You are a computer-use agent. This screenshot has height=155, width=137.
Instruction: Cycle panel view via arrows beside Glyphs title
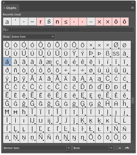pos(4,8)
